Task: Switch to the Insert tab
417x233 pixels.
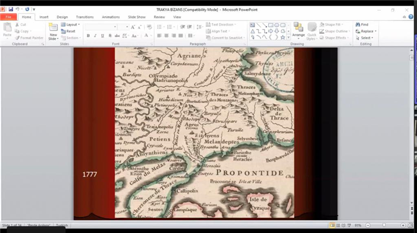Action: pyautogui.click(x=44, y=17)
